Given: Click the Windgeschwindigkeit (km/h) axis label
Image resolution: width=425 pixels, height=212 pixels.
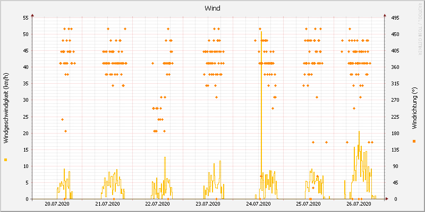Looking at the screenshot, I should [6, 108].
